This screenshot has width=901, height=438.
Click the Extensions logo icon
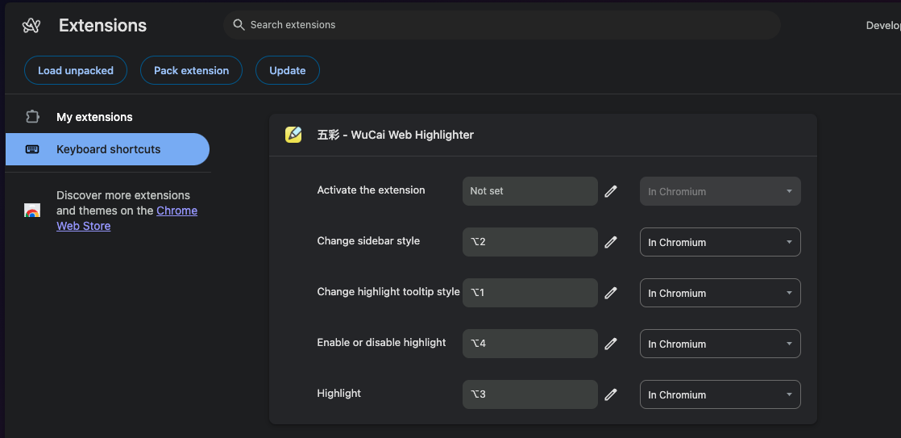(31, 25)
